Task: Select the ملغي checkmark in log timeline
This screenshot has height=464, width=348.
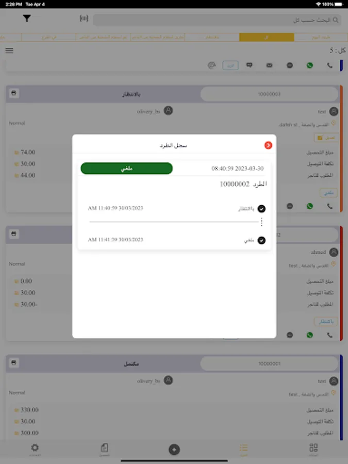Action: [261, 240]
